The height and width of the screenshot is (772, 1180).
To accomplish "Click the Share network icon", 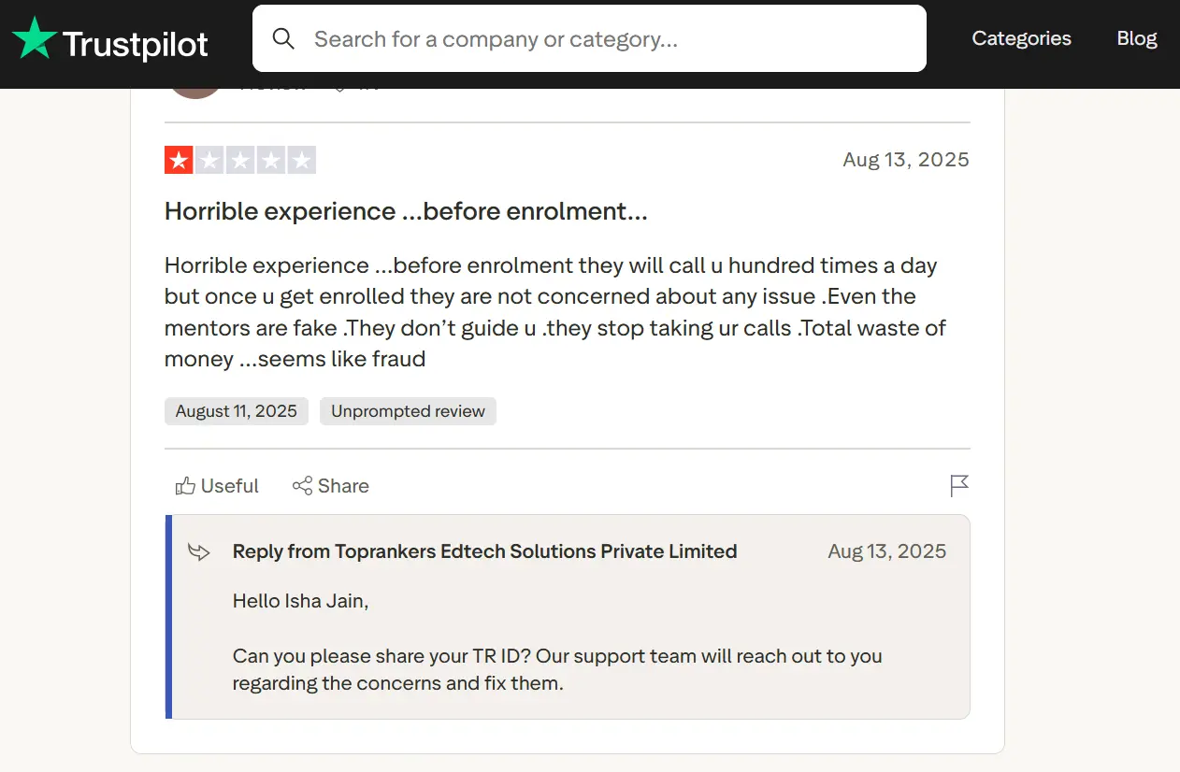I will tap(301, 485).
